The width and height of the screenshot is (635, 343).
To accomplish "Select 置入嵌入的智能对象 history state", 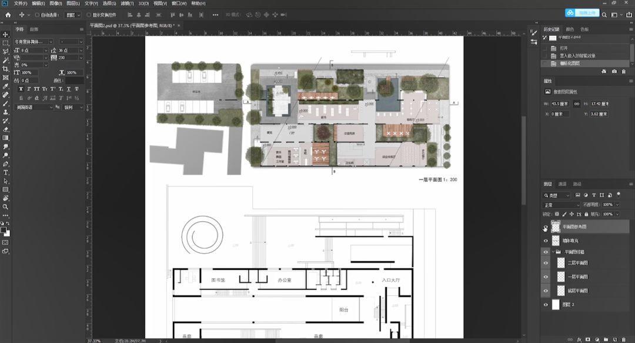I will coord(577,56).
